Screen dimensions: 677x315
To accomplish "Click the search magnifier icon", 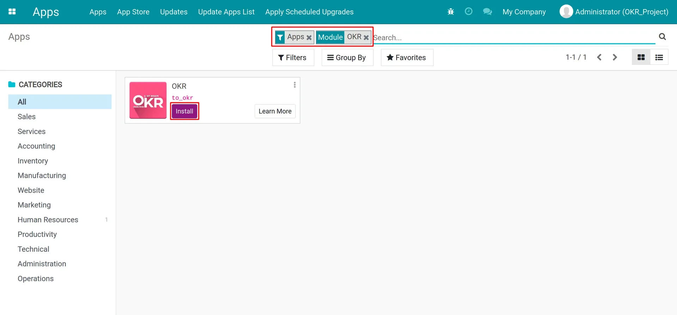I will point(663,37).
